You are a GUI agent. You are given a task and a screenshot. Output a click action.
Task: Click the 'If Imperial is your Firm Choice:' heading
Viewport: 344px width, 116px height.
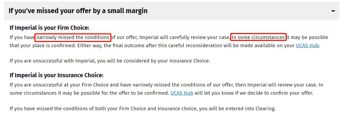[x=49, y=28]
